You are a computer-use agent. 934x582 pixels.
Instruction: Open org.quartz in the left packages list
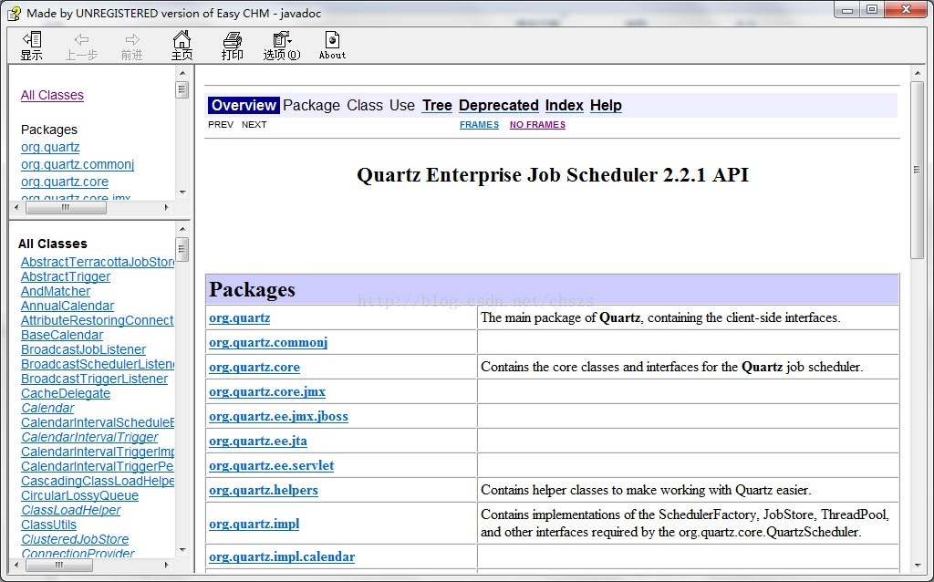point(50,147)
